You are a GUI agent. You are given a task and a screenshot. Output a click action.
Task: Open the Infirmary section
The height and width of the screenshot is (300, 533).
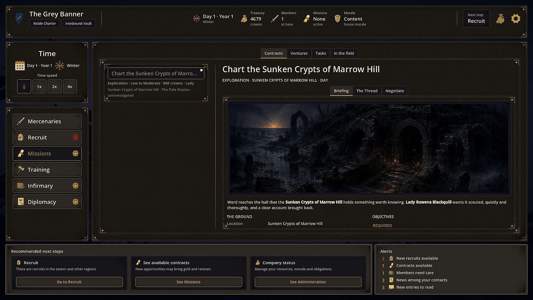pos(47,186)
